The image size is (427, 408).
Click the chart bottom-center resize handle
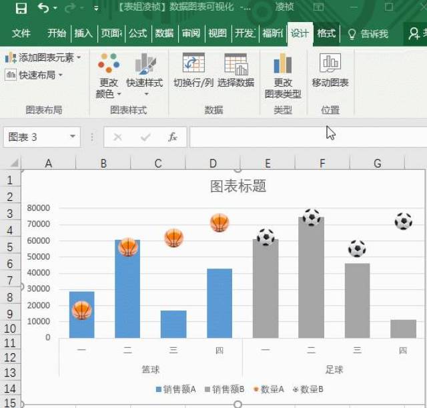click(x=238, y=404)
